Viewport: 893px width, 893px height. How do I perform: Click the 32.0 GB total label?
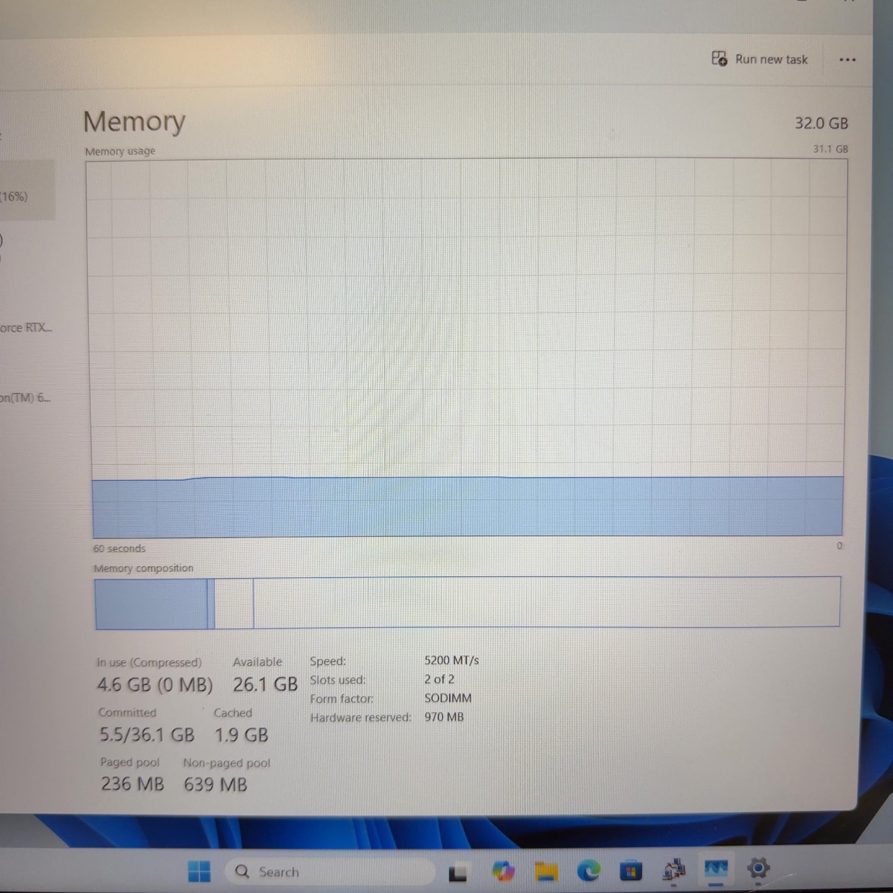[822, 123]
